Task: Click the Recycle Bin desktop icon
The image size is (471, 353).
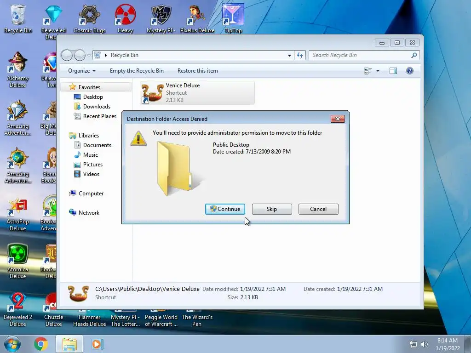Action: pyautogui.click(x=18, y=18)
